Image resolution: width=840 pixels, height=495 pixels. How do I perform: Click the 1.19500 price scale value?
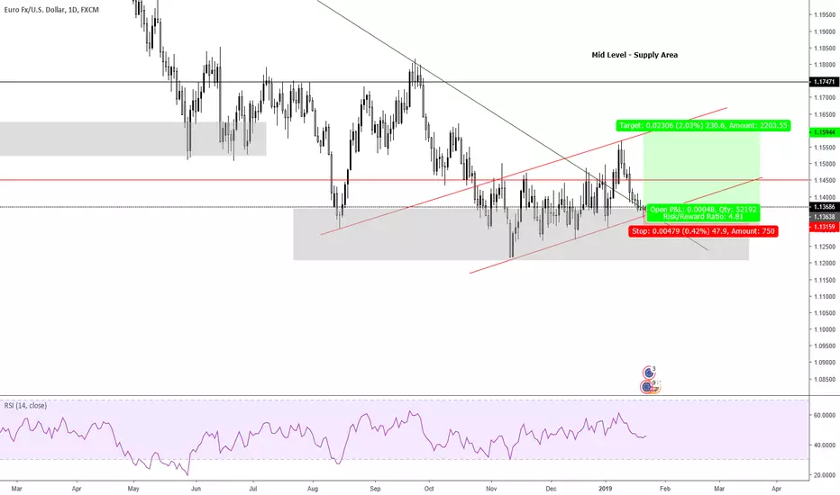click(825, 15)
